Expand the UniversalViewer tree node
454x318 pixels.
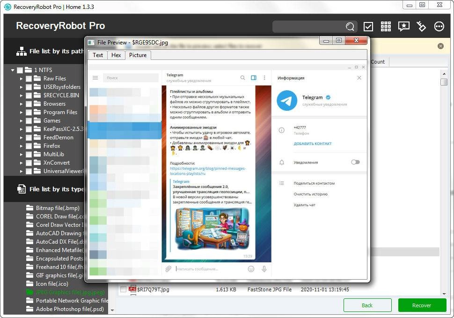pos(21,171)
